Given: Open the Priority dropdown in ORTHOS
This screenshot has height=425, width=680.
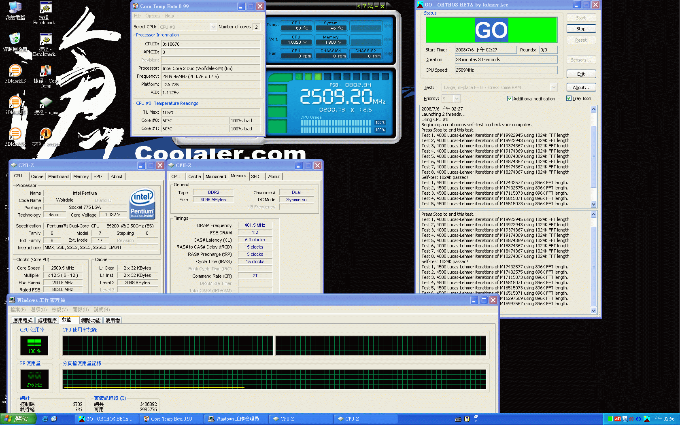Looking at the screenshot, I should point(457,99).
